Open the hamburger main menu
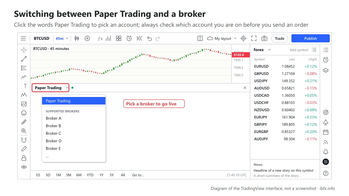This screenshot has height=196, width=349. pyautogui.click(x=23, y=38)
